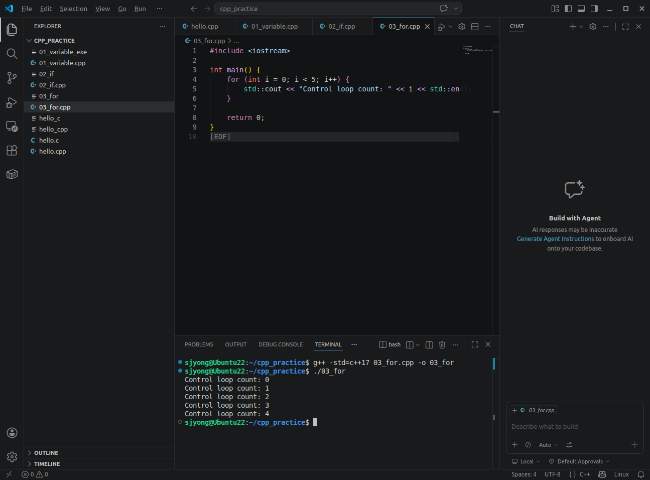
Task: Open the Search view in activity bar
Action: point(12,54)
